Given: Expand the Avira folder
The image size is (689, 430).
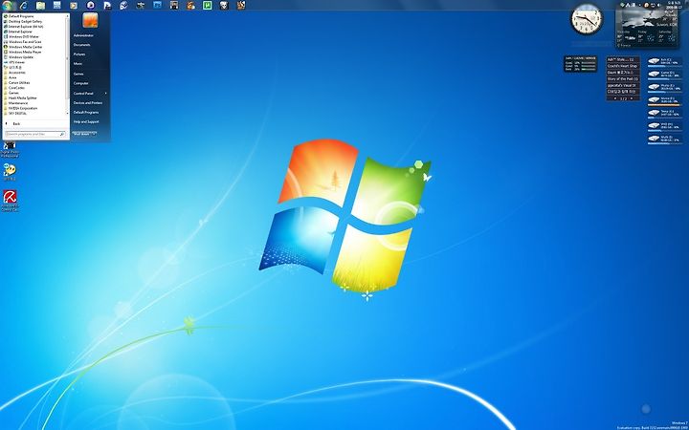Looking at the screenshot, I should (12, 77).
